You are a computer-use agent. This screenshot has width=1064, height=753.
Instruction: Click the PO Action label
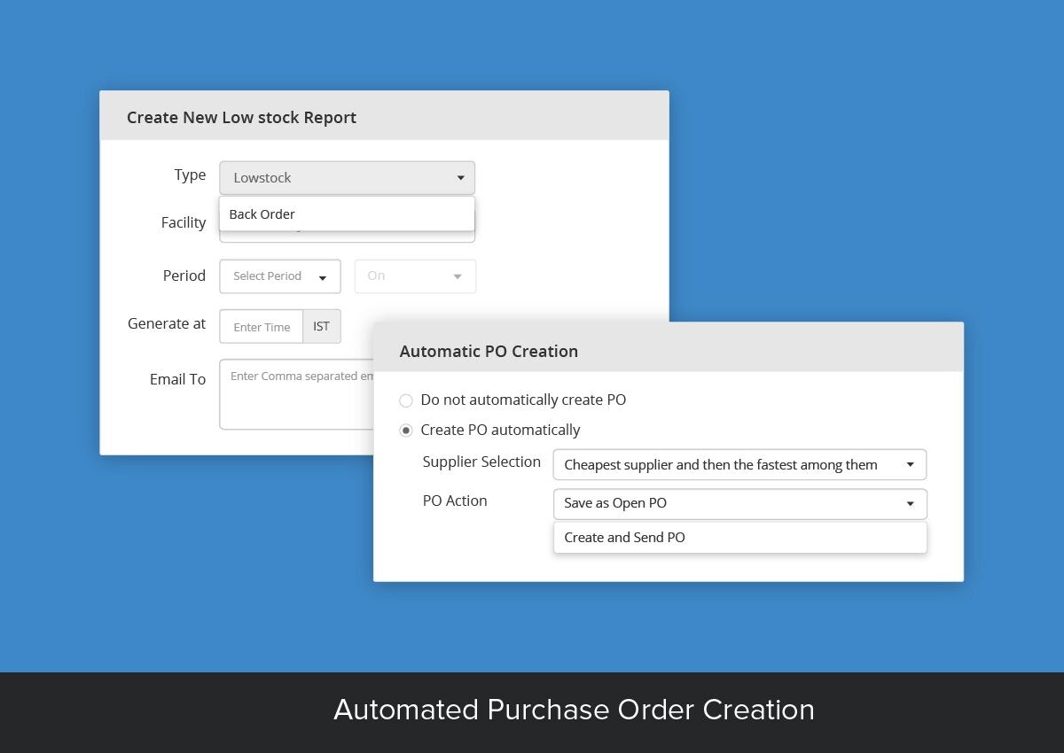(x=455, y=501)
